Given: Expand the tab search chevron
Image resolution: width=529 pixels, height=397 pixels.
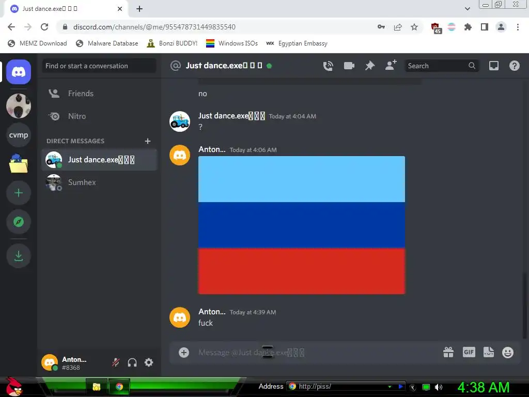Looking at the screenshot, I should [x=467, y=9].
